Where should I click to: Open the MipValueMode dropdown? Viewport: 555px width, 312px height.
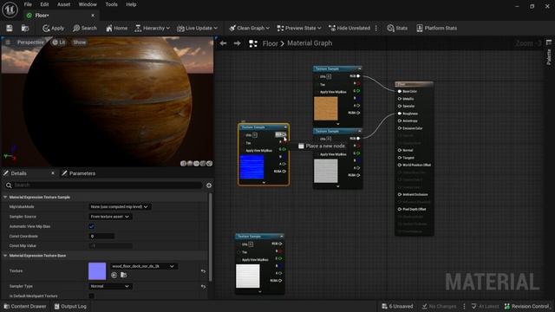(x=120, y=206)
